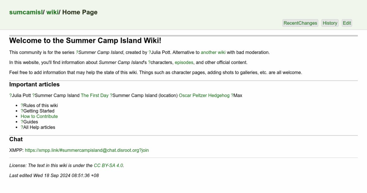
Task: Open Oscar Peltzer Hedgehog article
Action: pyautogui.click(x=204, y=96)
